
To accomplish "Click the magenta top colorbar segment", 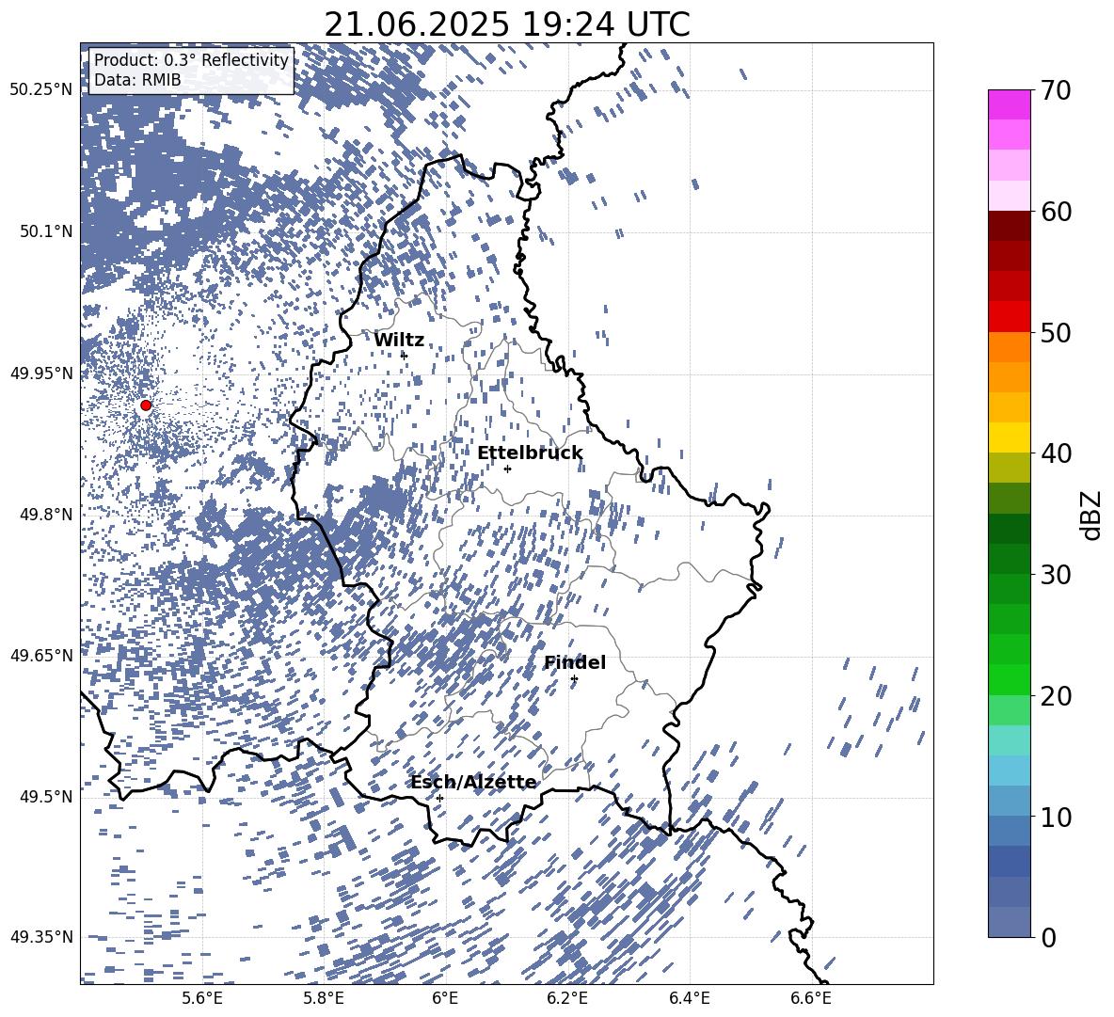I will coord(1009,104).
